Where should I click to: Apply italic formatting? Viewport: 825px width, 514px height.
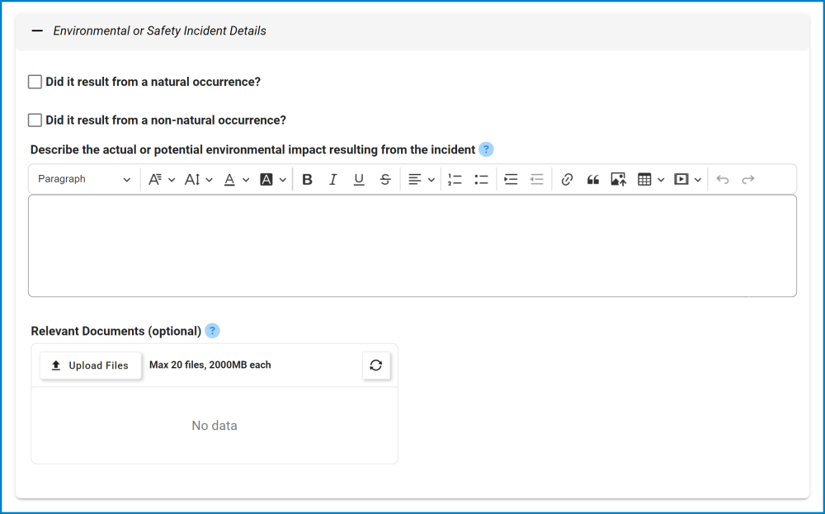point(333,179)
